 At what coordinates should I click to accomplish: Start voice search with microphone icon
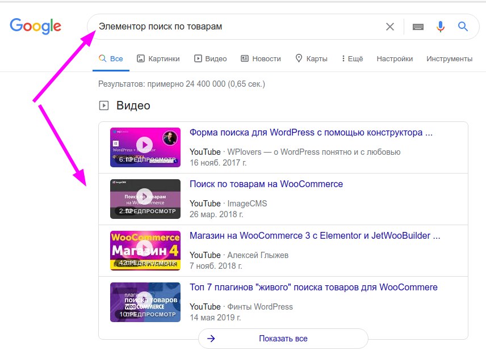[x=441, y=27]
